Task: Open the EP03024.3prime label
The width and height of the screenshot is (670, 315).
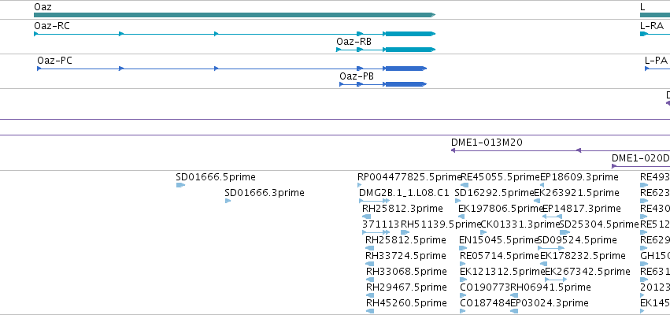Action: pos(550,303)
